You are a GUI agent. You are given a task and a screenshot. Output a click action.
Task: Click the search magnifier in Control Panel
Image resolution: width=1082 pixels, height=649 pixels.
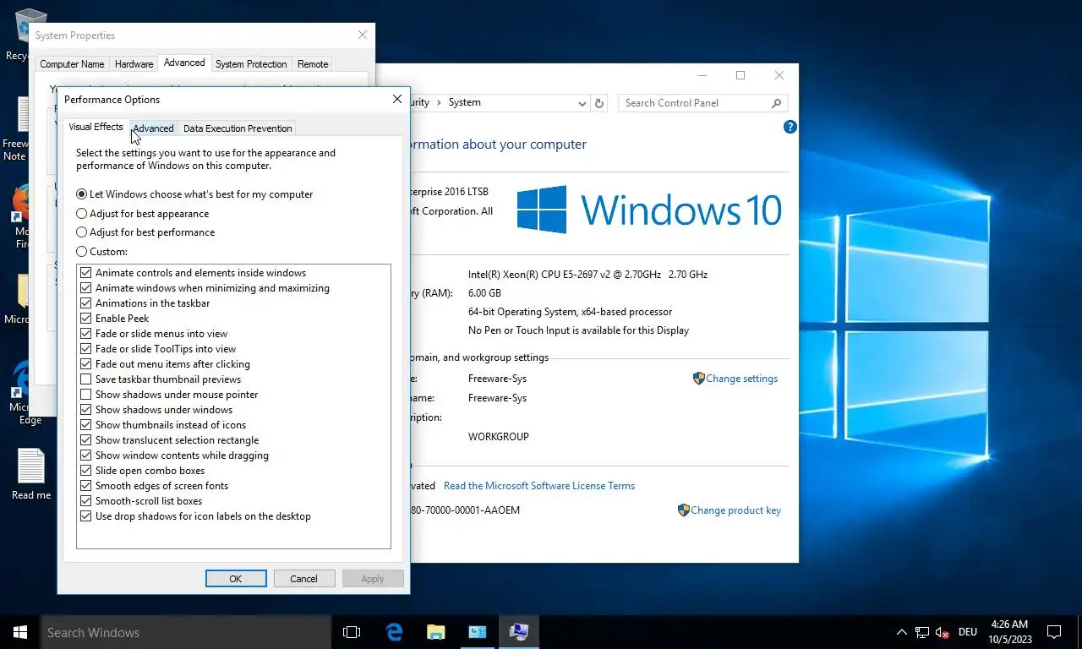(776, 103)
